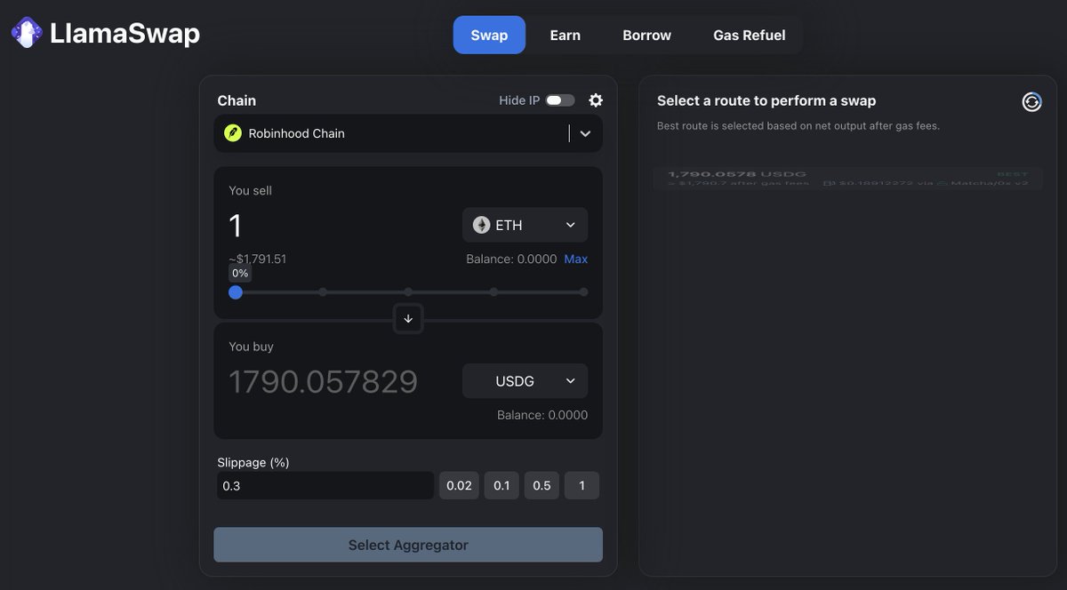Open the ETH sell token selector
Image resolution: width=1067 pixels, height=590 pixels.
[x=525, y=225]
